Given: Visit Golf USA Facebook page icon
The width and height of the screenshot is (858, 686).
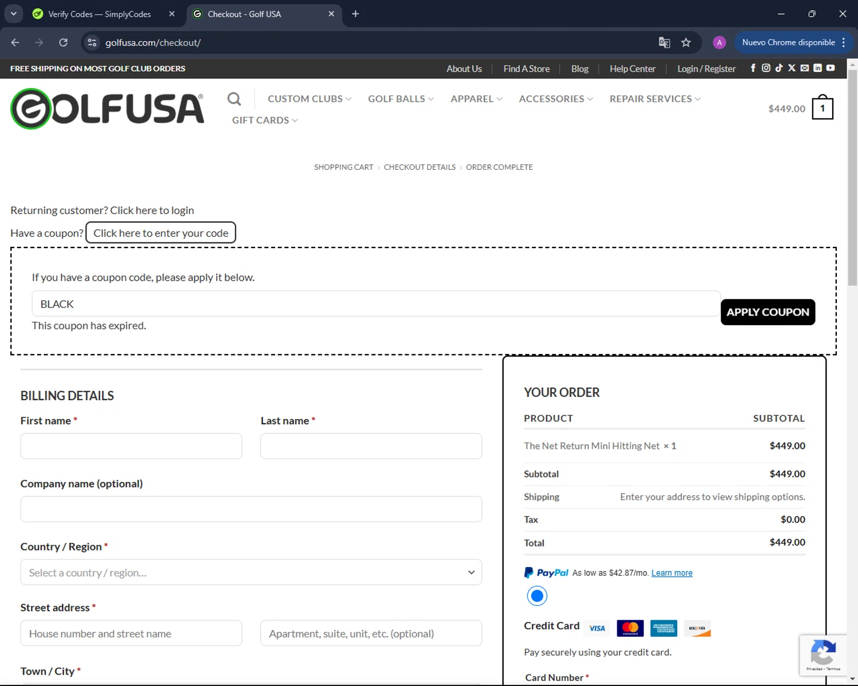Looking at the screenshot, I should [753, 68].
